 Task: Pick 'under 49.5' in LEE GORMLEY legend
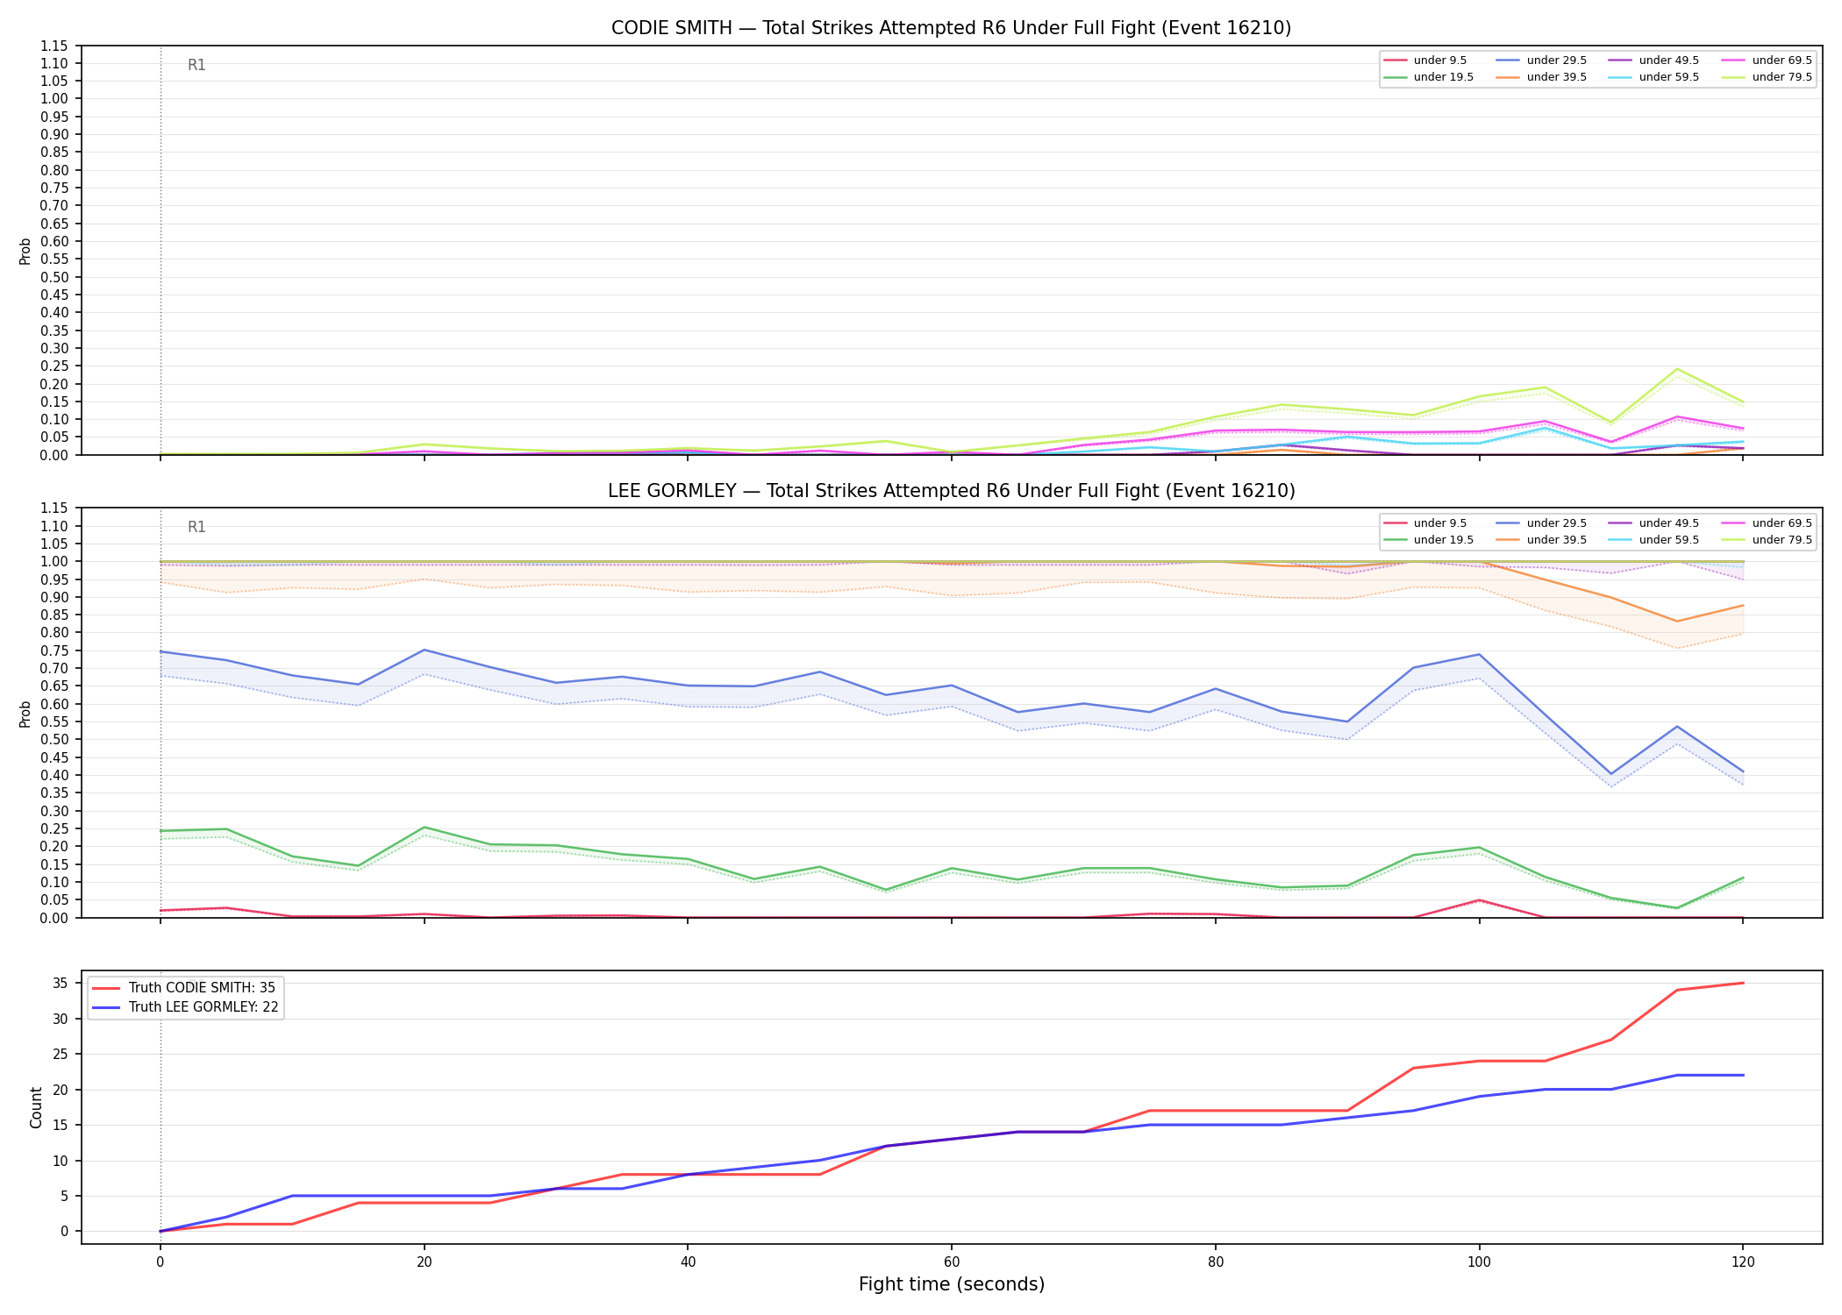pos(1653,523)
